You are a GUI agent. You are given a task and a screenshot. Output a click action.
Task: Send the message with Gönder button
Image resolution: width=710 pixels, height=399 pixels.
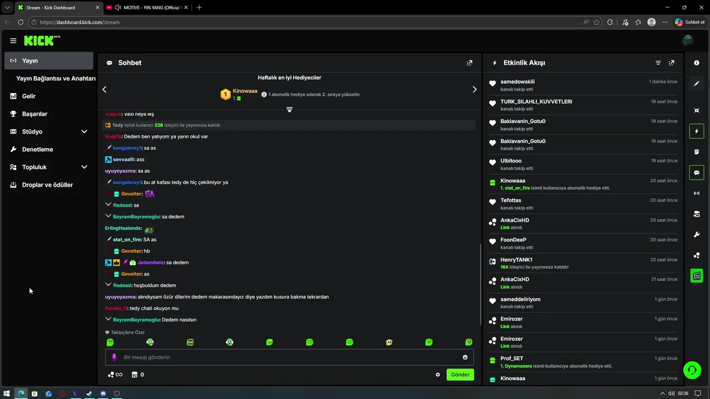(460, 375)
